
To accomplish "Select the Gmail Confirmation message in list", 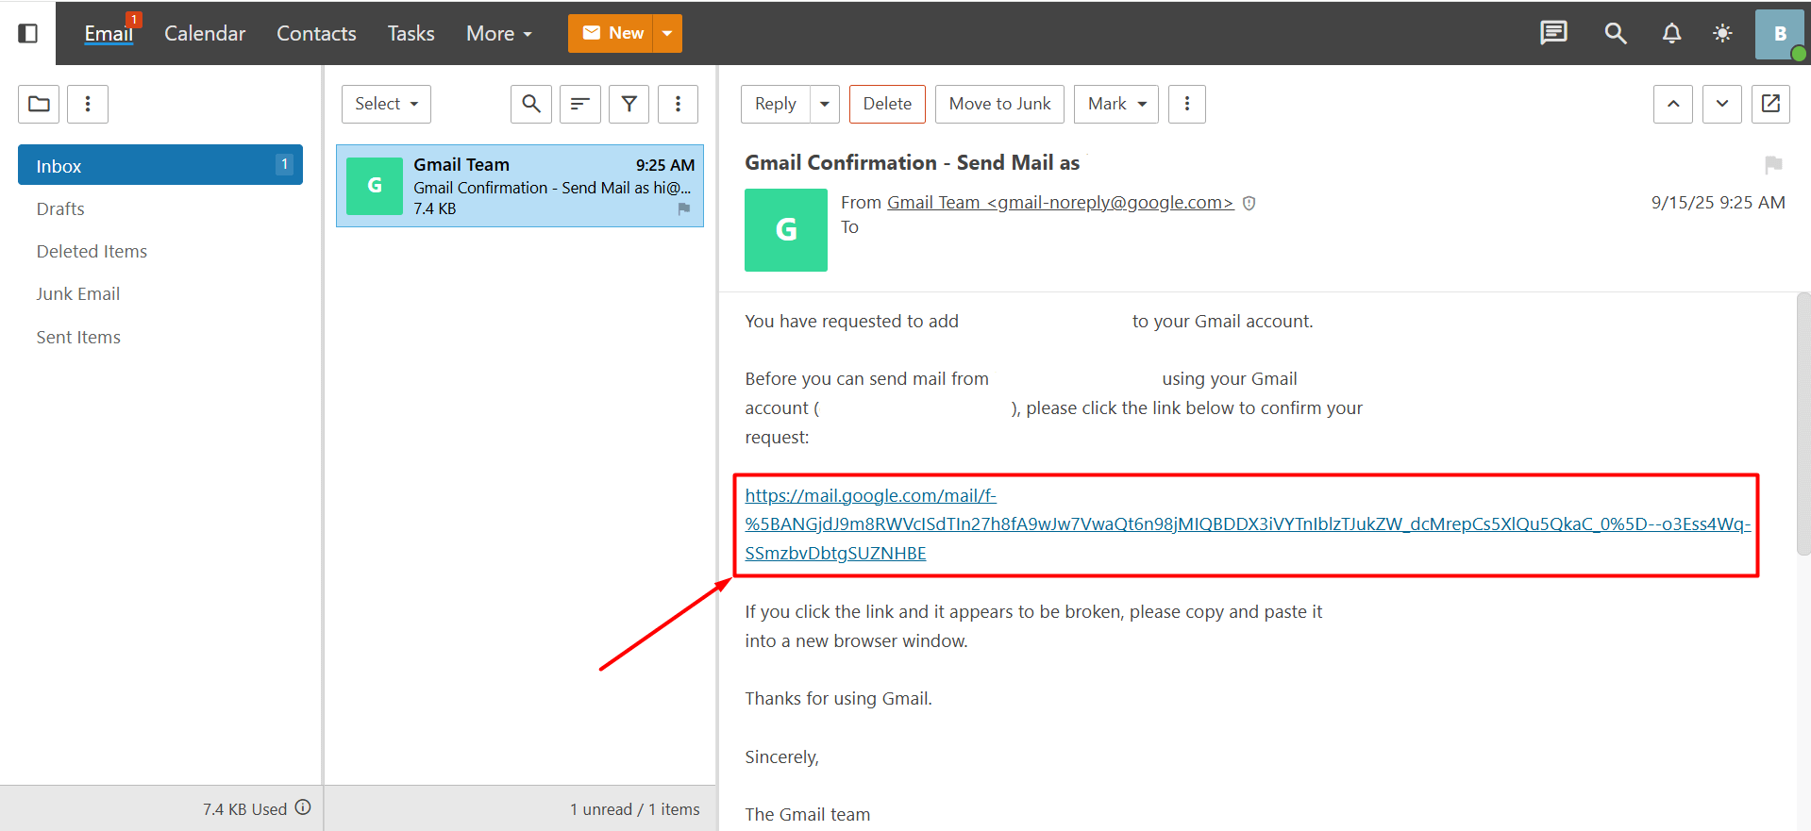I will pyautogui.click(x=520, y=186).
